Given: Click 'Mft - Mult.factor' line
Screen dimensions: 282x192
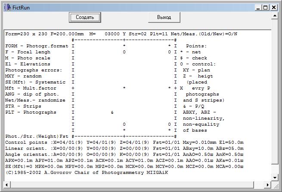Looking at the screenshot, I should (x=31, y=88).
